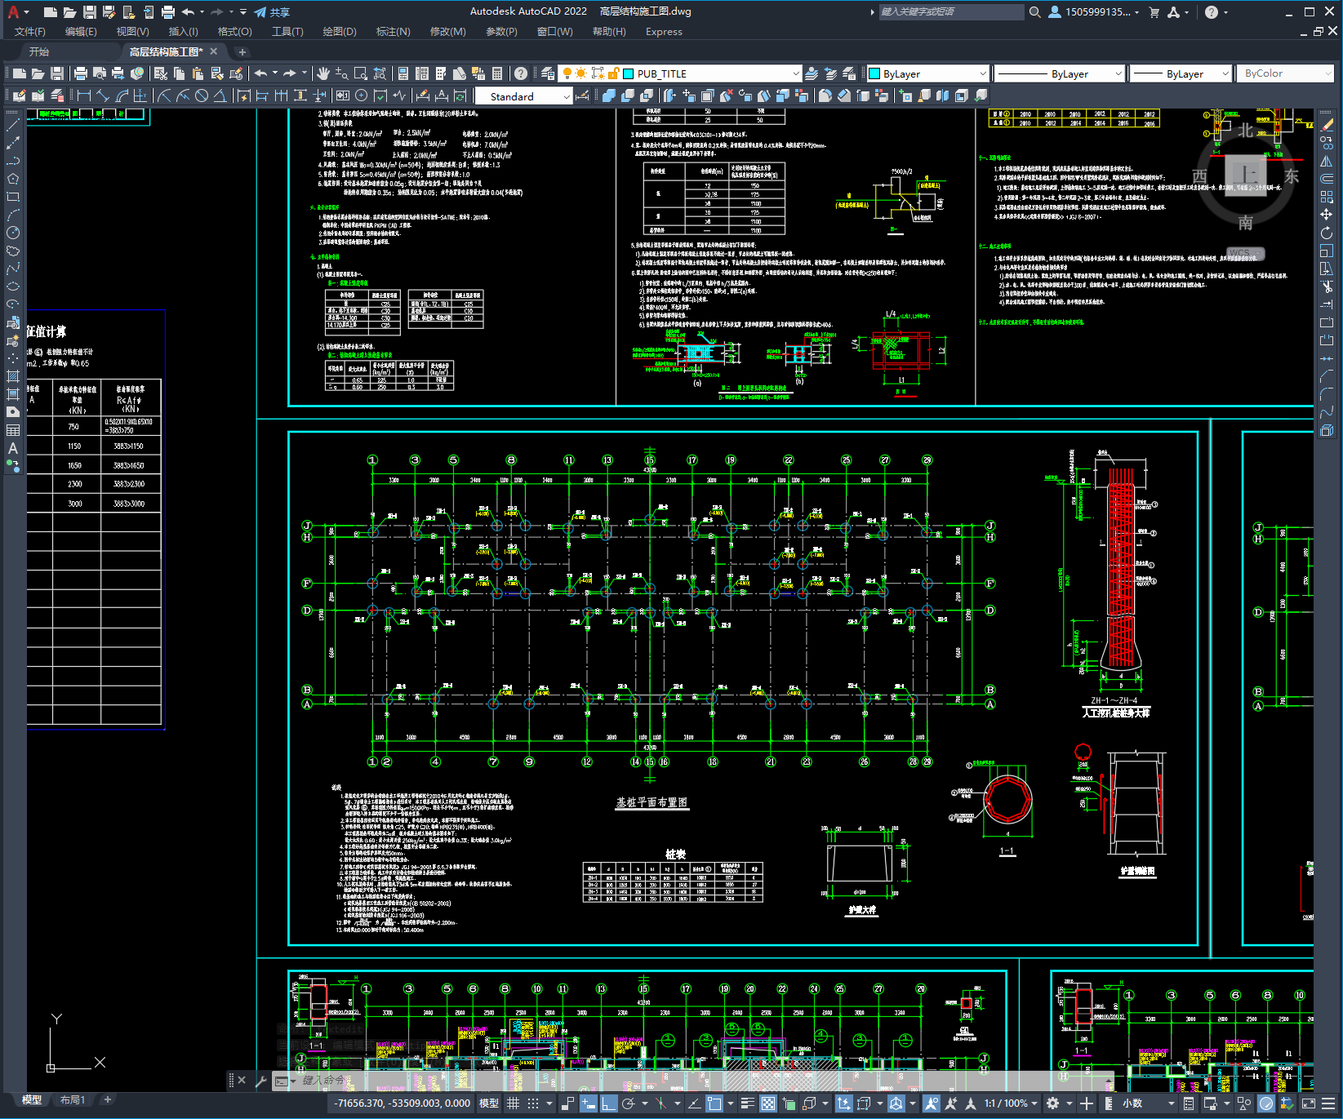Viewport: 1343px width, 1119px height.
Task: Click the Plot printer icon
Action: point(80,73)
